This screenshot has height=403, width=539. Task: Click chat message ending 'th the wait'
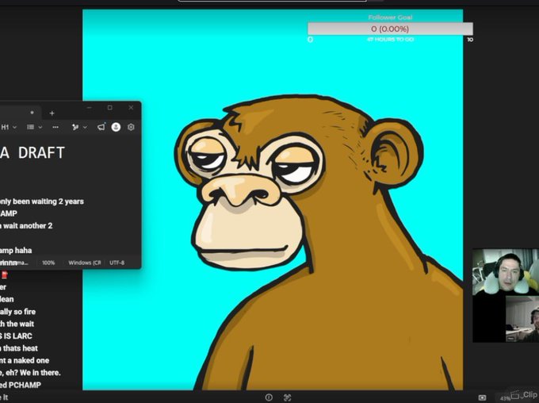pyautogui.click(x=17, y=324)
